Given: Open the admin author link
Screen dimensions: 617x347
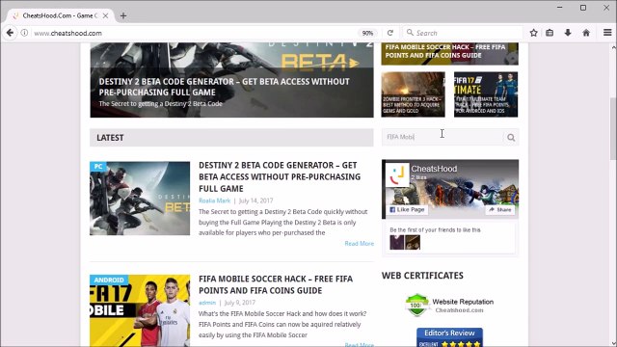Looking at the screenshot, I should point(207,303).
